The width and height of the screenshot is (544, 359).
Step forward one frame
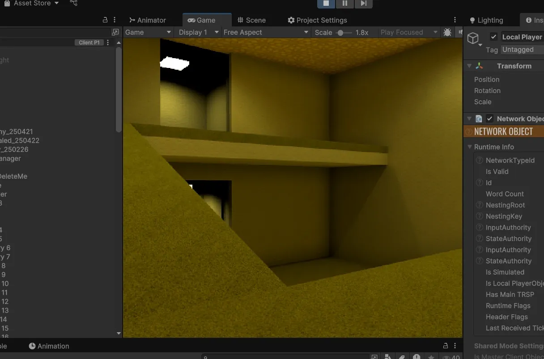[363, 4]
